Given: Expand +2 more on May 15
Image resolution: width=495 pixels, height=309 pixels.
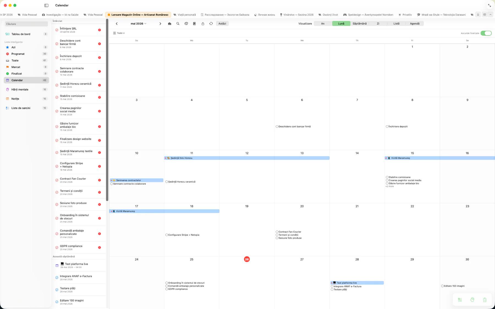Looking at the screenshot, I should pyautogui.click(x=389, y=186).
